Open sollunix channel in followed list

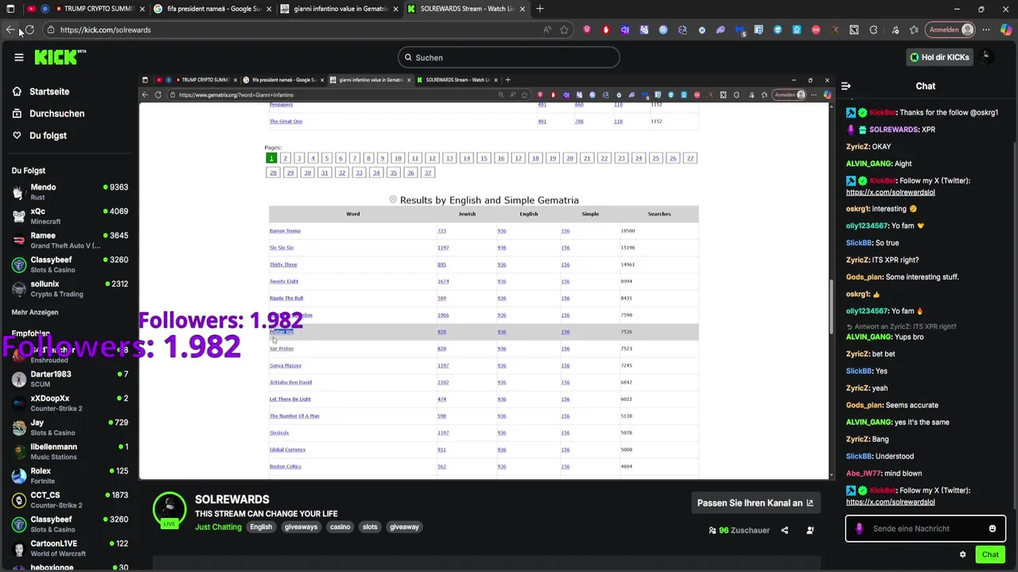[x=70, y=288]
